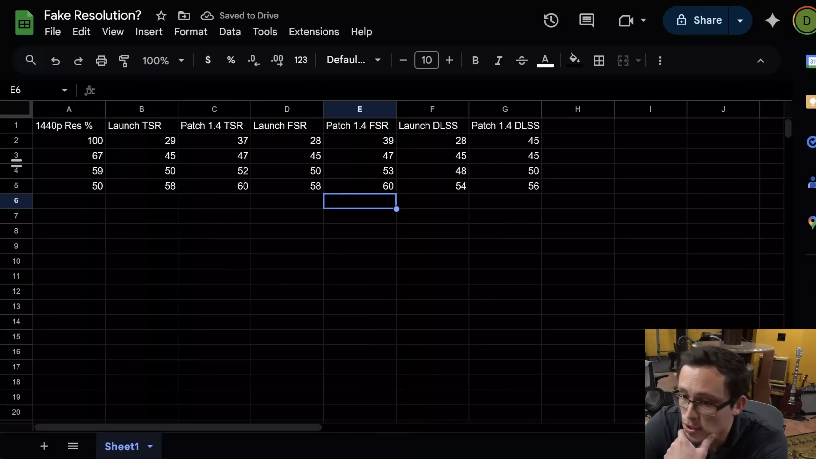Open the Extensions menu
Screen dimensions: 816x459
[x=314, y=32]
